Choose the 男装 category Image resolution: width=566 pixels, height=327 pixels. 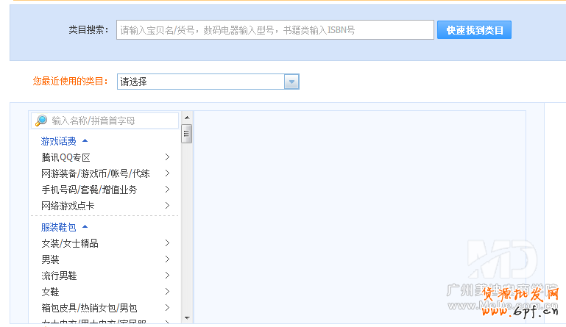click(x=51, y=259)
